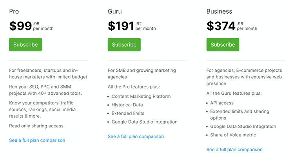The width and height of the screenshot is (294, 159).
Task: Subscribe to the Guru plan
Action: (x=124, y=44)
